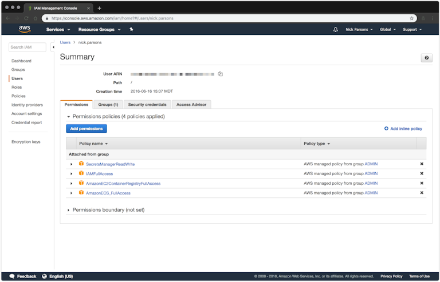Open the help question mark icon
The image size is (440, 282).
pos(426,58)
